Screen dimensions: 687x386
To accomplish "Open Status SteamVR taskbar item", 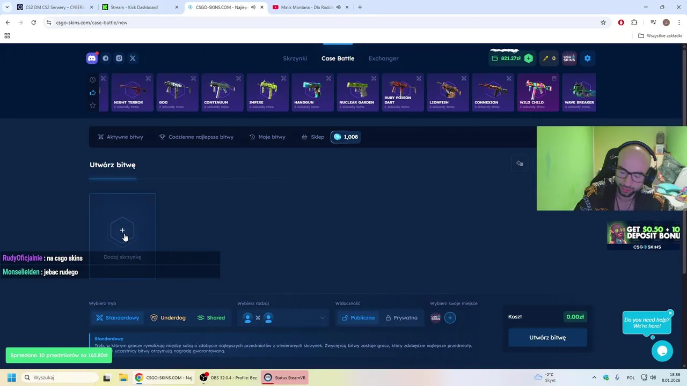I will click(284, 377).
